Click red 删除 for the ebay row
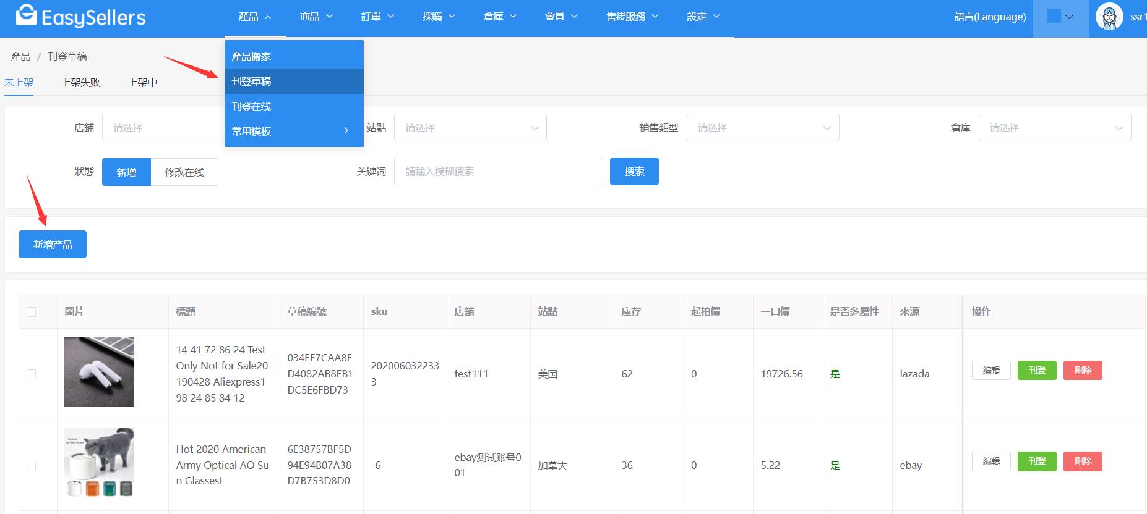1147x514 pixels. 1083,461
